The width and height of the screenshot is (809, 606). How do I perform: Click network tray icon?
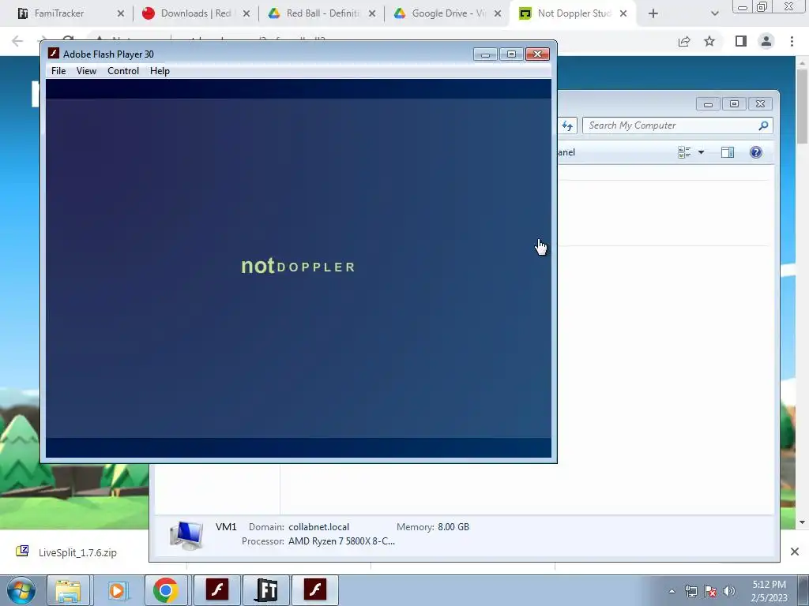click(690, 591)
